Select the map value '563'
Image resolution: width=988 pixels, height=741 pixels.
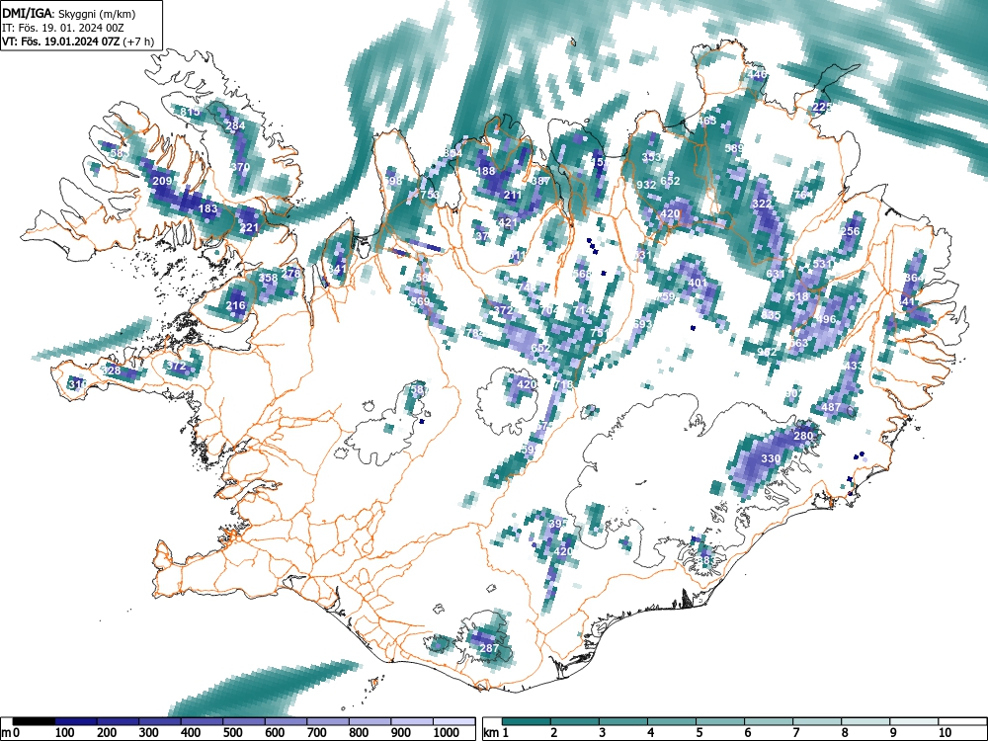tap(798, 344)
